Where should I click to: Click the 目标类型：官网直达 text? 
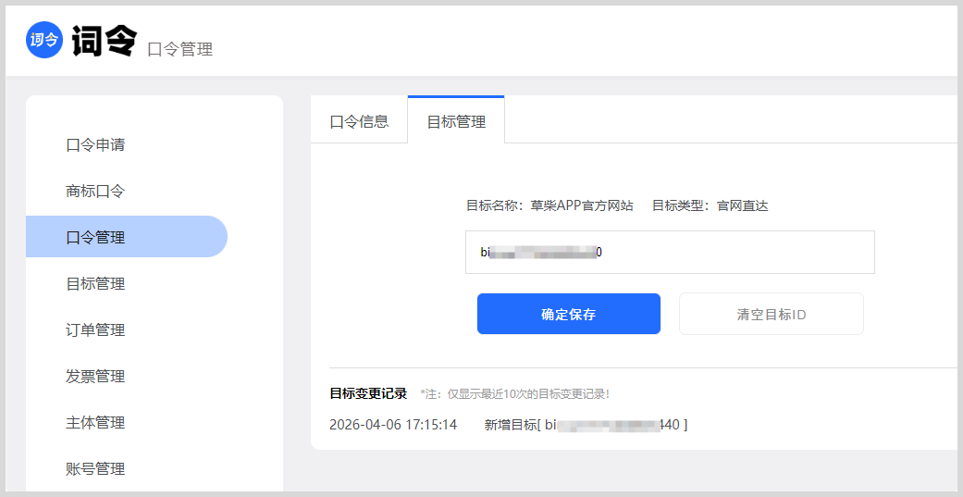[x=710, y=205]
